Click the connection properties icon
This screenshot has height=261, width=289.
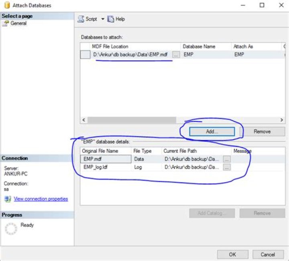click(x=7, y=199)
